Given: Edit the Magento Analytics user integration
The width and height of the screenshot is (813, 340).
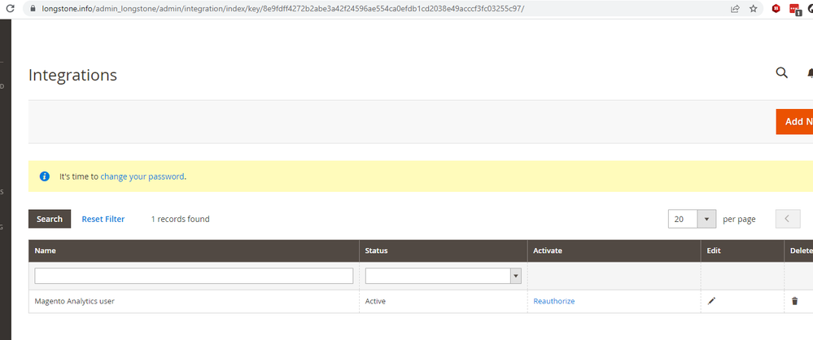Looking at the screenshot, I should pyautogui.click(x=711, y=301).
